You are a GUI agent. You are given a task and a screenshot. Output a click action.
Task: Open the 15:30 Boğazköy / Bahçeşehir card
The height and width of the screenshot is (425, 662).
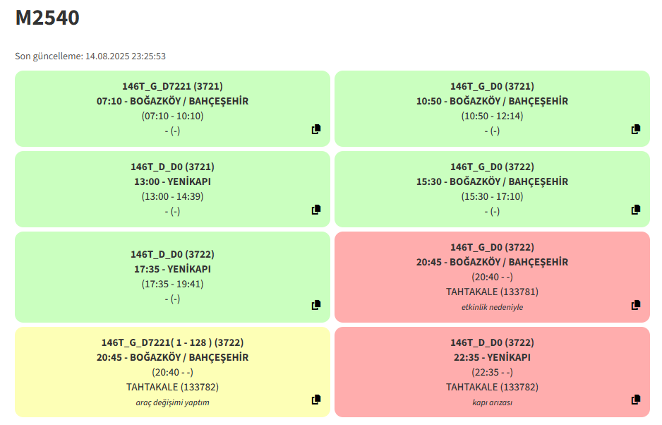[x=492, y=188]
